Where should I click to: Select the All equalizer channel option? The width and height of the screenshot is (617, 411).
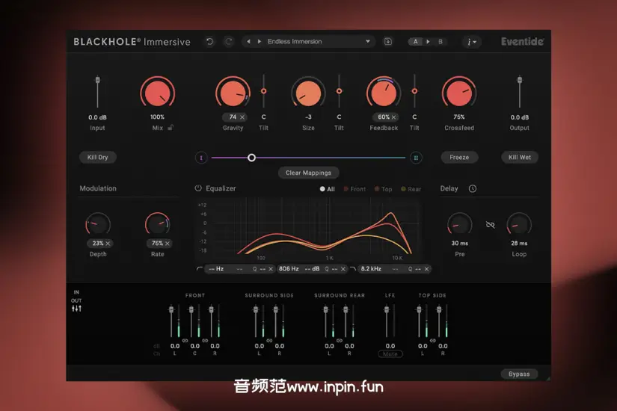tap(328, 189)
